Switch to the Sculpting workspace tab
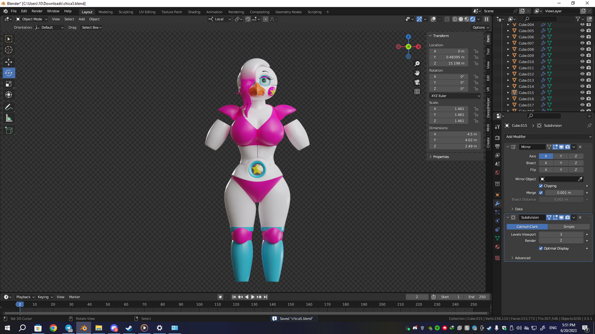This screenshot has width=595, height=334. [x=126, y=12]
